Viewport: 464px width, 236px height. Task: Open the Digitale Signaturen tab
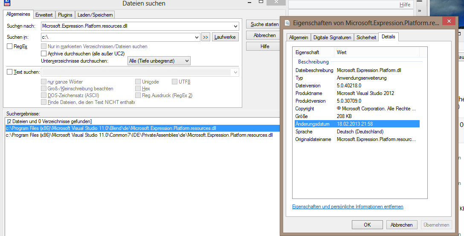332,37
